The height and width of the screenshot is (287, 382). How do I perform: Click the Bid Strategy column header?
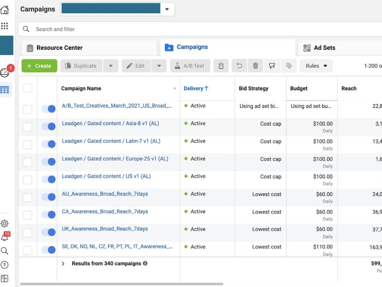pyautogui.click(x=254, y=88)
